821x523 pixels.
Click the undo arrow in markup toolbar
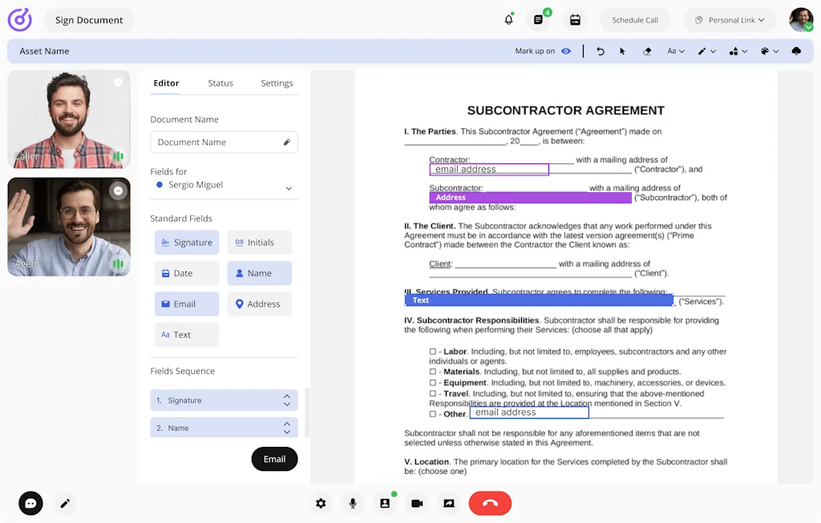point(601,51)
